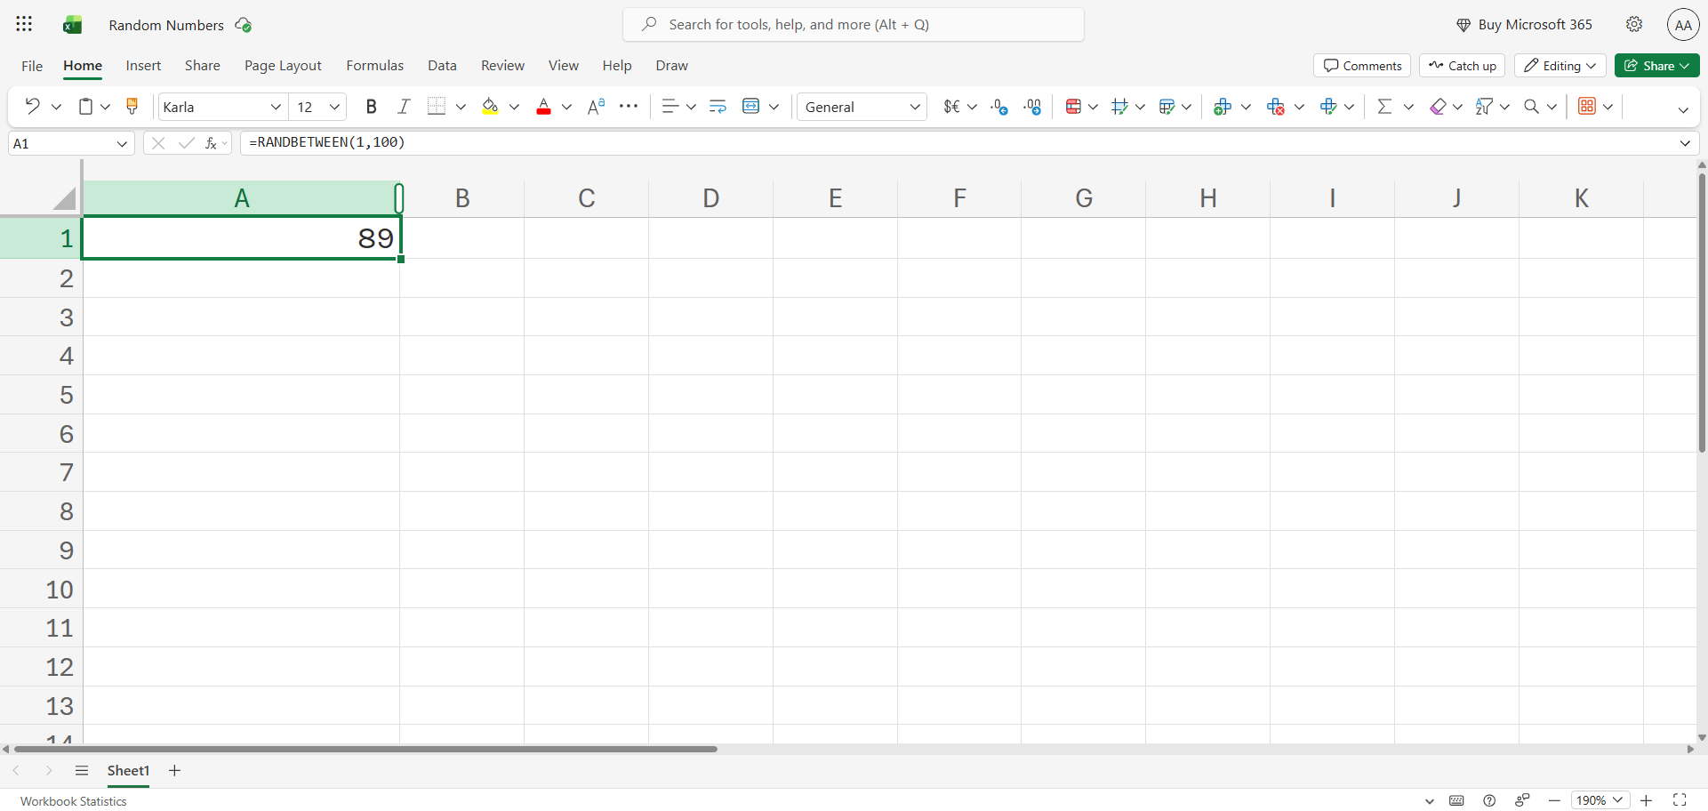Add a new sheet with plus
Screen dimensions: 1708x811
tap(174, 770)
